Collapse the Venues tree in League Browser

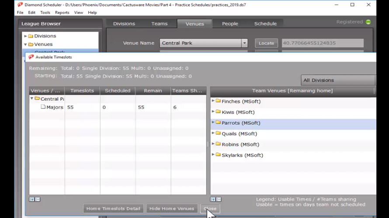(25, 44)
